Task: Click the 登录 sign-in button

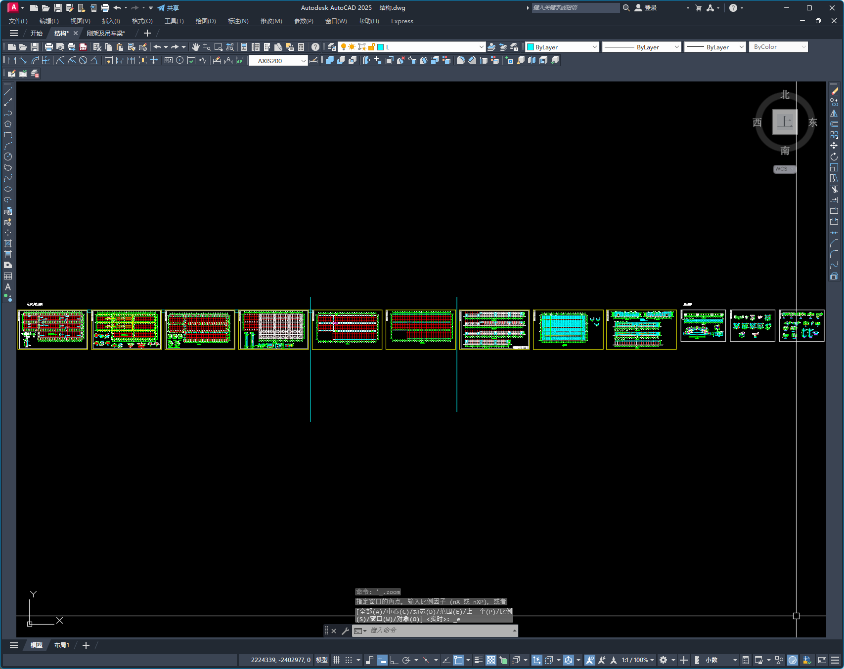Action: point(646,8)
